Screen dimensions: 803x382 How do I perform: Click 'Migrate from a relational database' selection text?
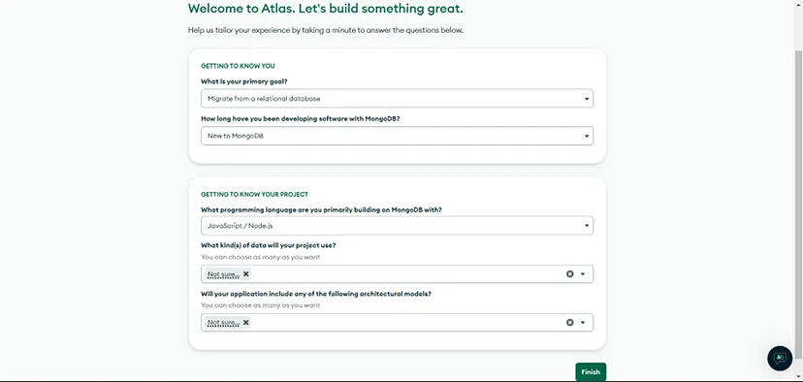pyautogui.click(x=264, y=98)
